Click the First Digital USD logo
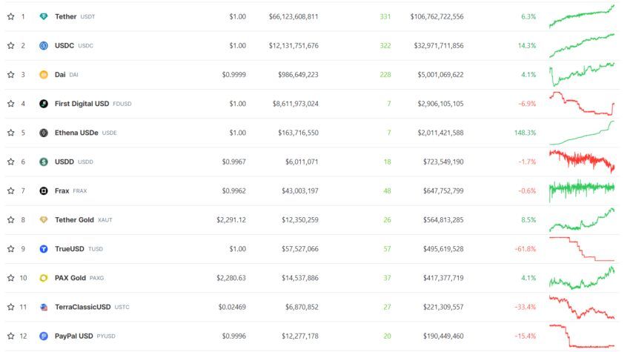 click(44, 104)
